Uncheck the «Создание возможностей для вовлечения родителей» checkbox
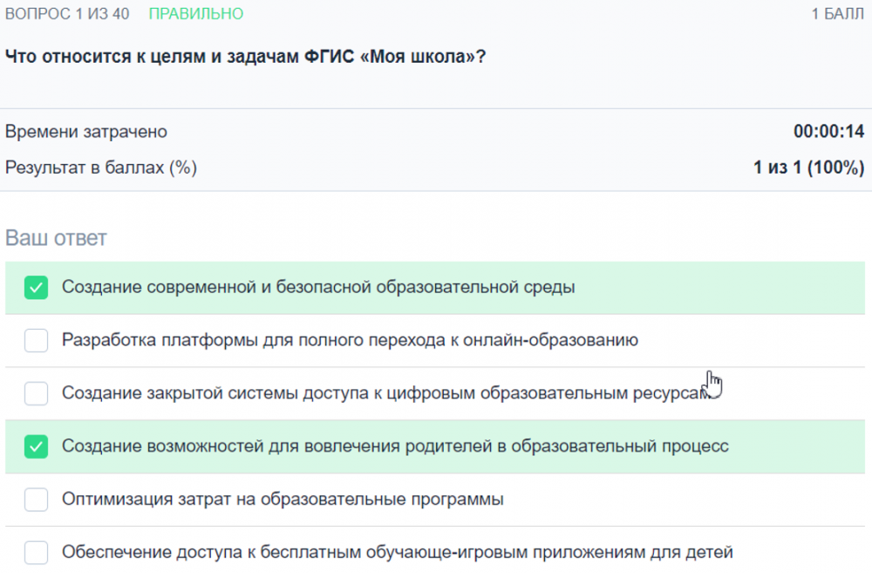Viewport: 872px width, 573px height. (36, 447)
